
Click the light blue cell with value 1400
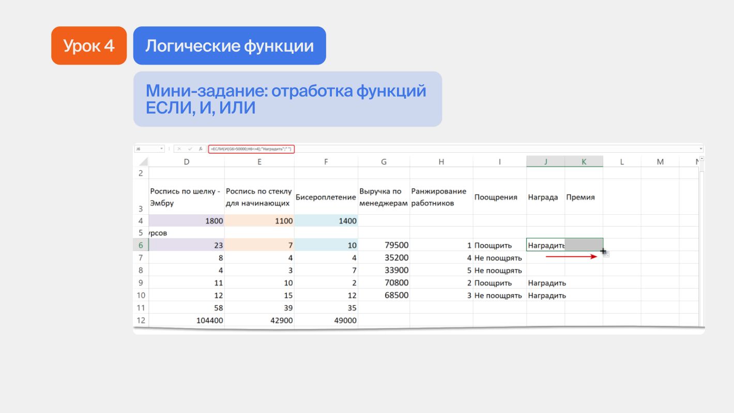(x=326, y=221)
